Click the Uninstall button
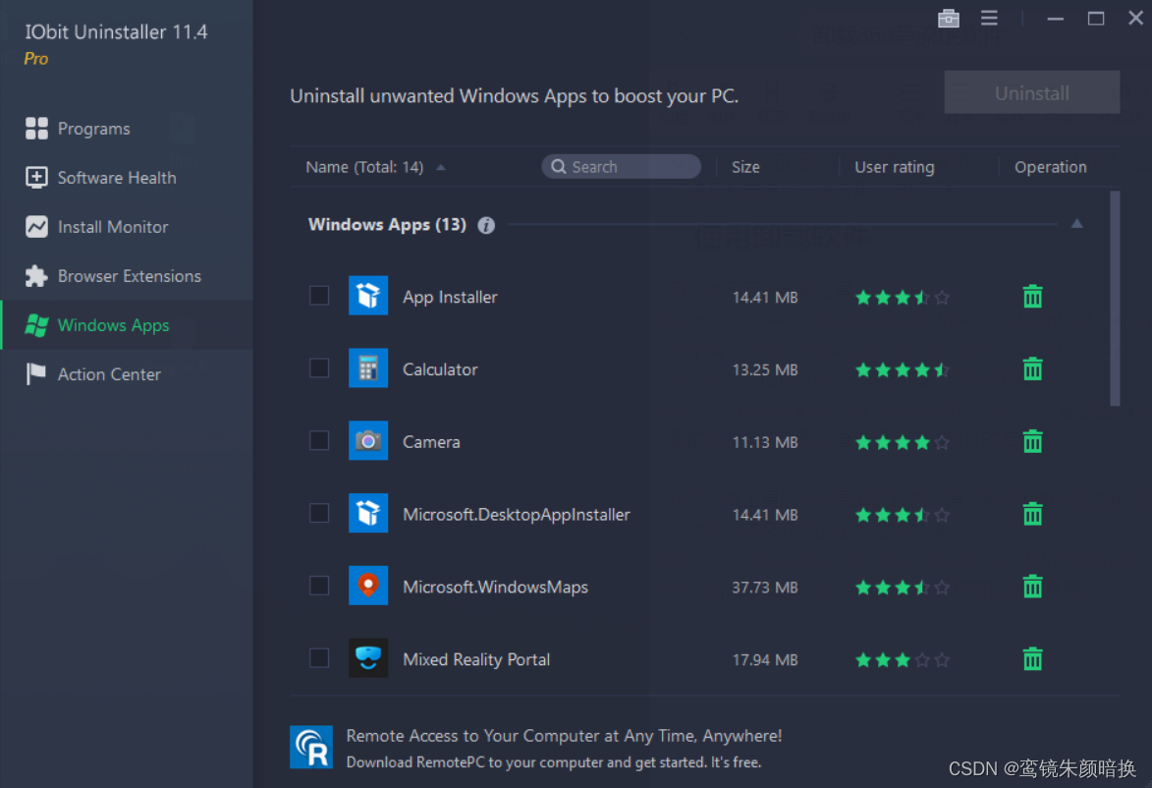Viewport: 1152px width, 788px height. [x=1031, y=92]
